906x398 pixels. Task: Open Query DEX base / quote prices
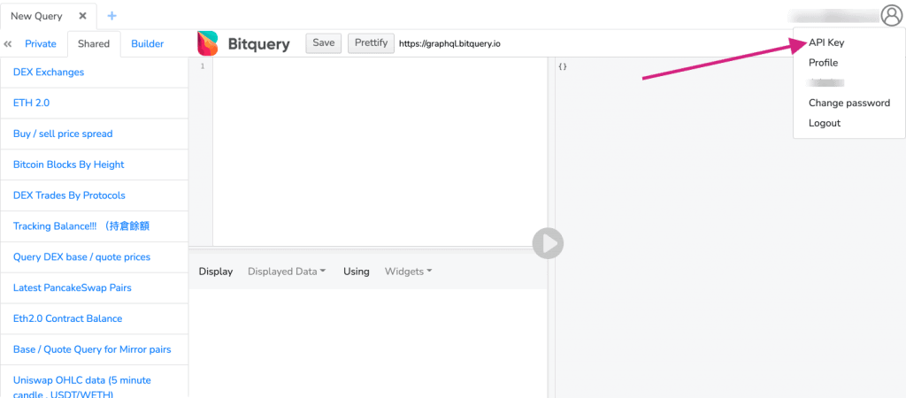[x=94, y=257]
